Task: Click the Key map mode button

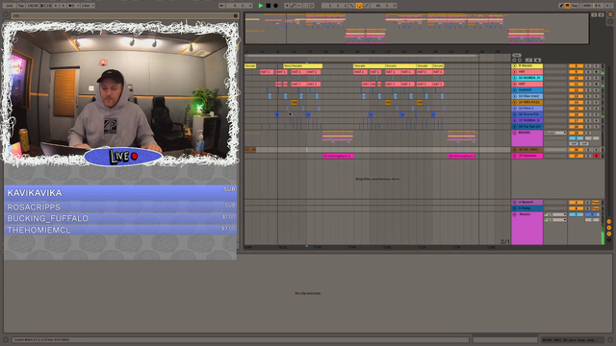Action: (x=575, y=6)
